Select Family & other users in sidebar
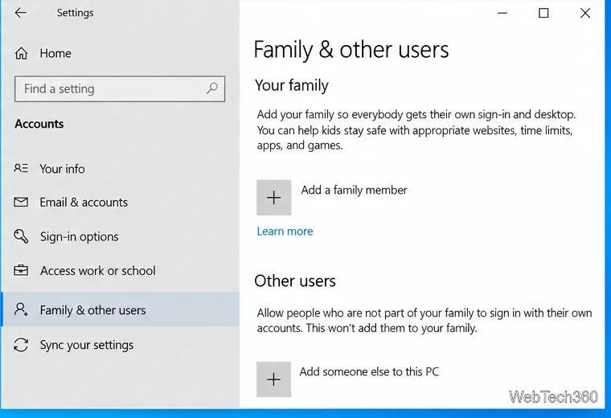611x418 pixels. (121, 309)
